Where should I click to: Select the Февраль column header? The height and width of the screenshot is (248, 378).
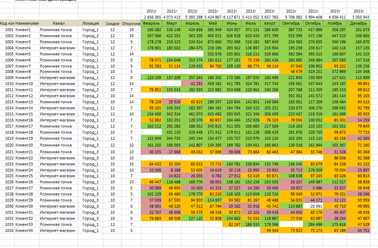[151, 23]
